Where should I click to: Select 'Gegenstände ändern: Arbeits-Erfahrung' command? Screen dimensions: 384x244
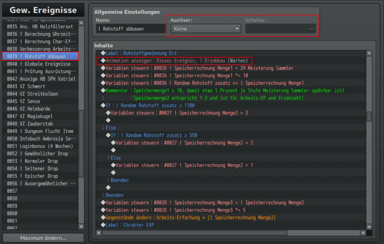231,218
